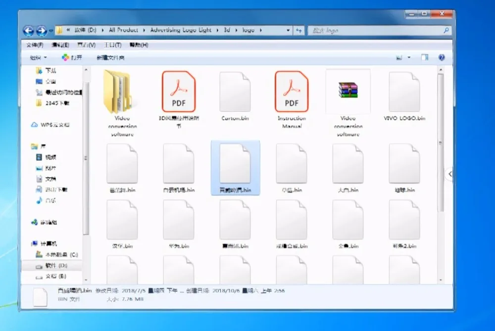The height and width of the screenshot is (331, 495).
Task: Click the refresh button beside address bar
Action: pyautogui.click(x=298, y=30)
